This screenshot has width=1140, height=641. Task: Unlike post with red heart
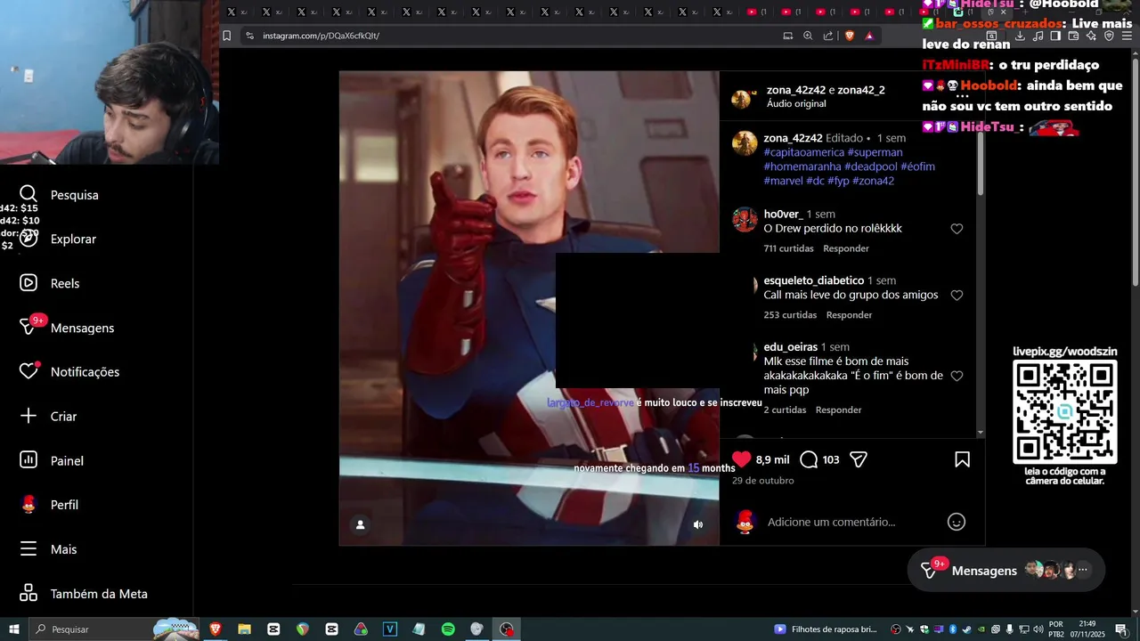(741, 459)
